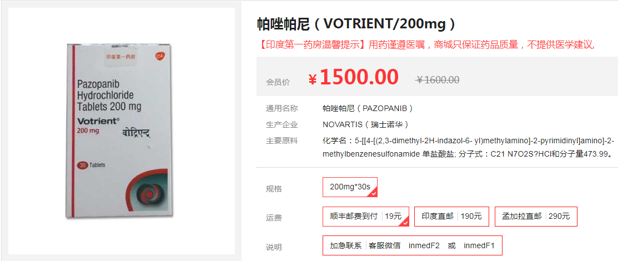Click the 会员价 label
This screenshot has width=618, height=261.
coord(278,82)
